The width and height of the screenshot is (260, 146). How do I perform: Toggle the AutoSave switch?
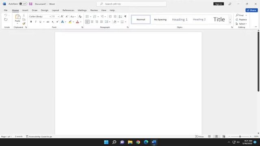(x=23, y=4)
